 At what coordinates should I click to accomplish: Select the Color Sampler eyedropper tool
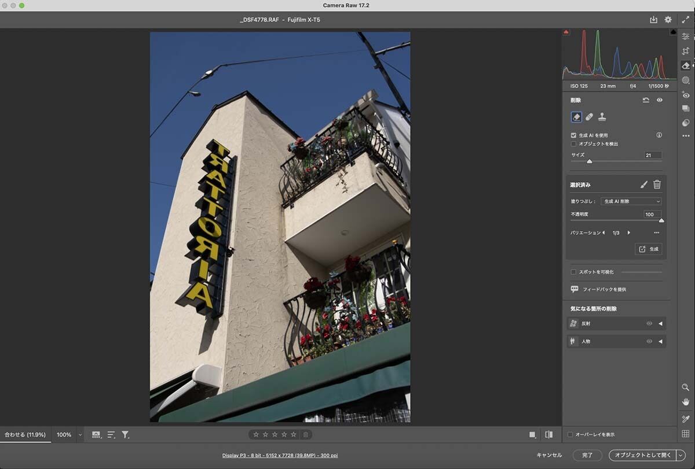pyautogui.click(x=686, y=419)
